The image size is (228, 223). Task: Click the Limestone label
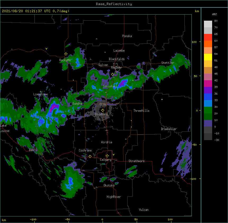40,94
